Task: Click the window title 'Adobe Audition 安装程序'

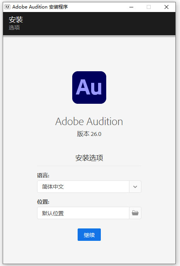Action: [40, 7]
